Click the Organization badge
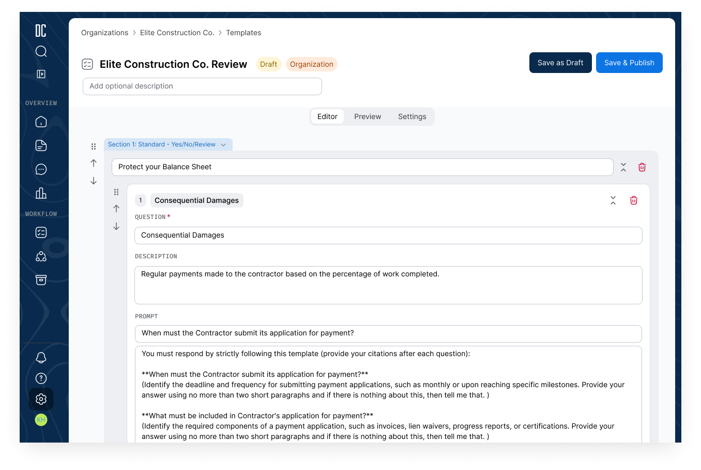 click(x=311, y=64)
